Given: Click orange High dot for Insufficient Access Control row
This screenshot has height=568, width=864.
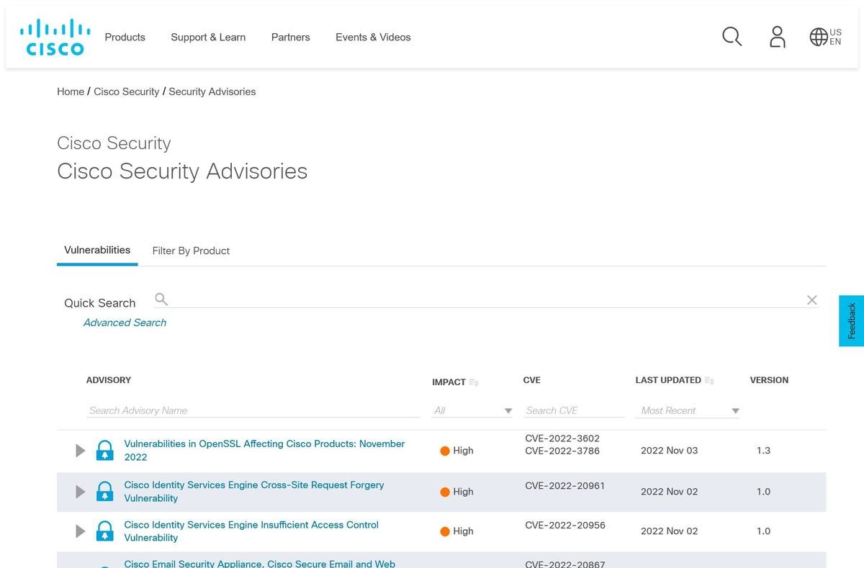Looking at the screenshot, I should point(445,531).
